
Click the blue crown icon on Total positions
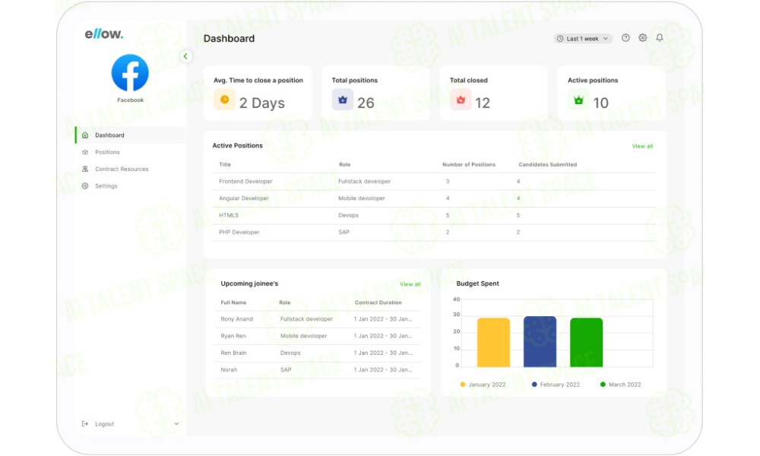[343, 100]
